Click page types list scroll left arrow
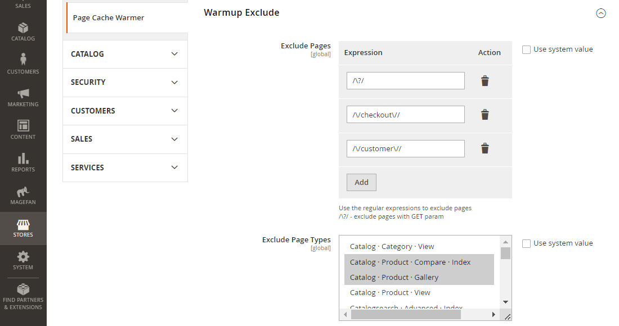The width and height of the screenshot is (619, 326). point(346,315)
